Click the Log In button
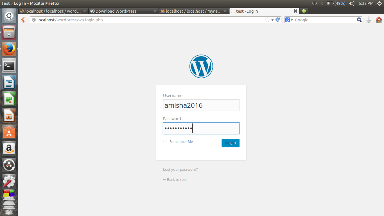 pos(231,143)
